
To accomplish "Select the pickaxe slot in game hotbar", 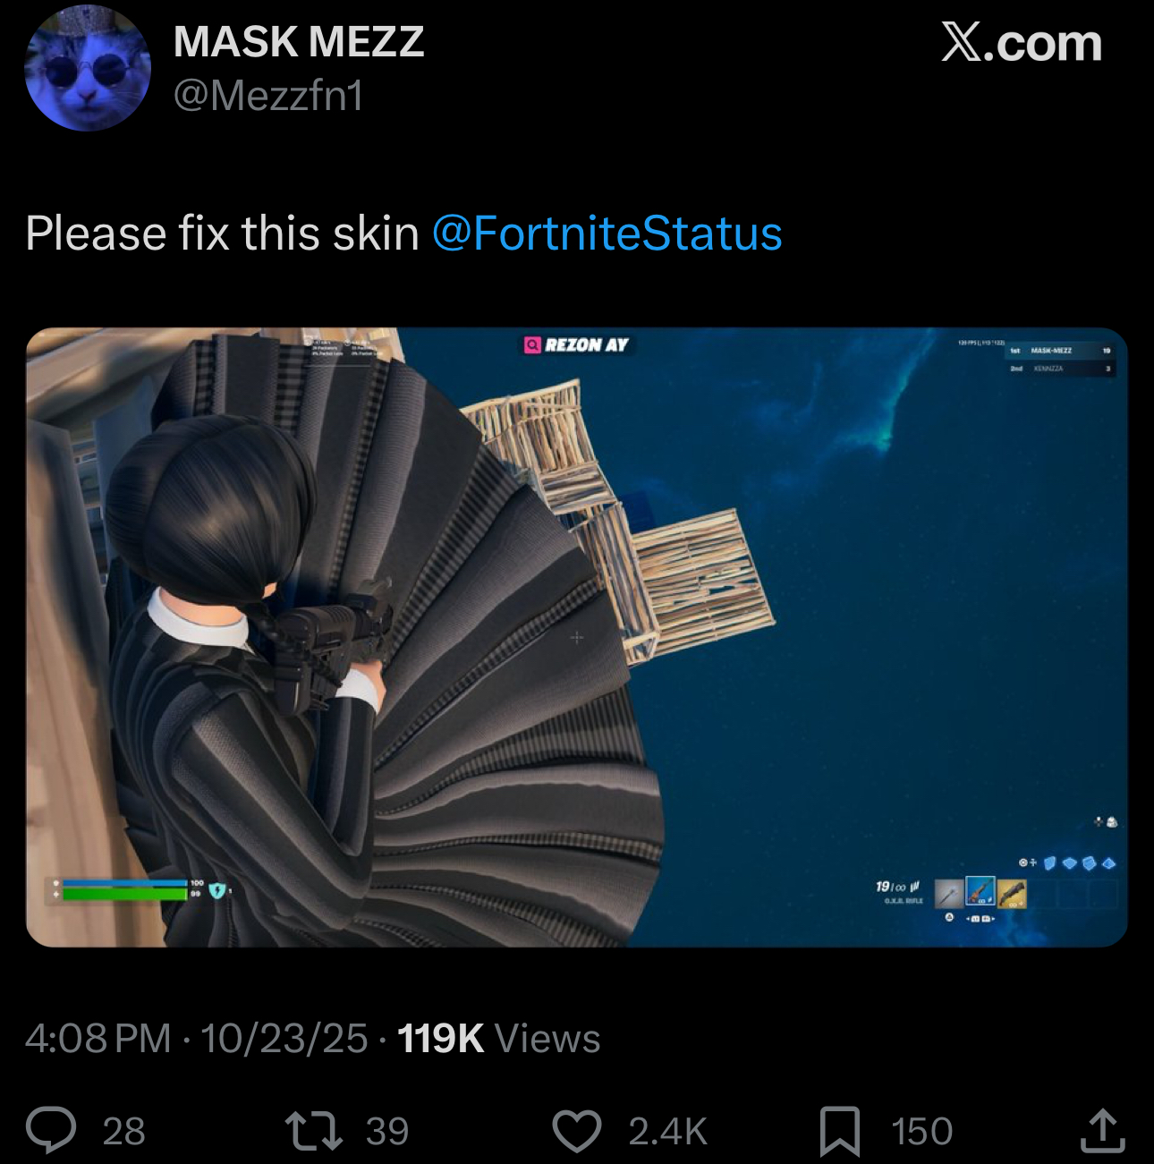I will tap(949, 893).
